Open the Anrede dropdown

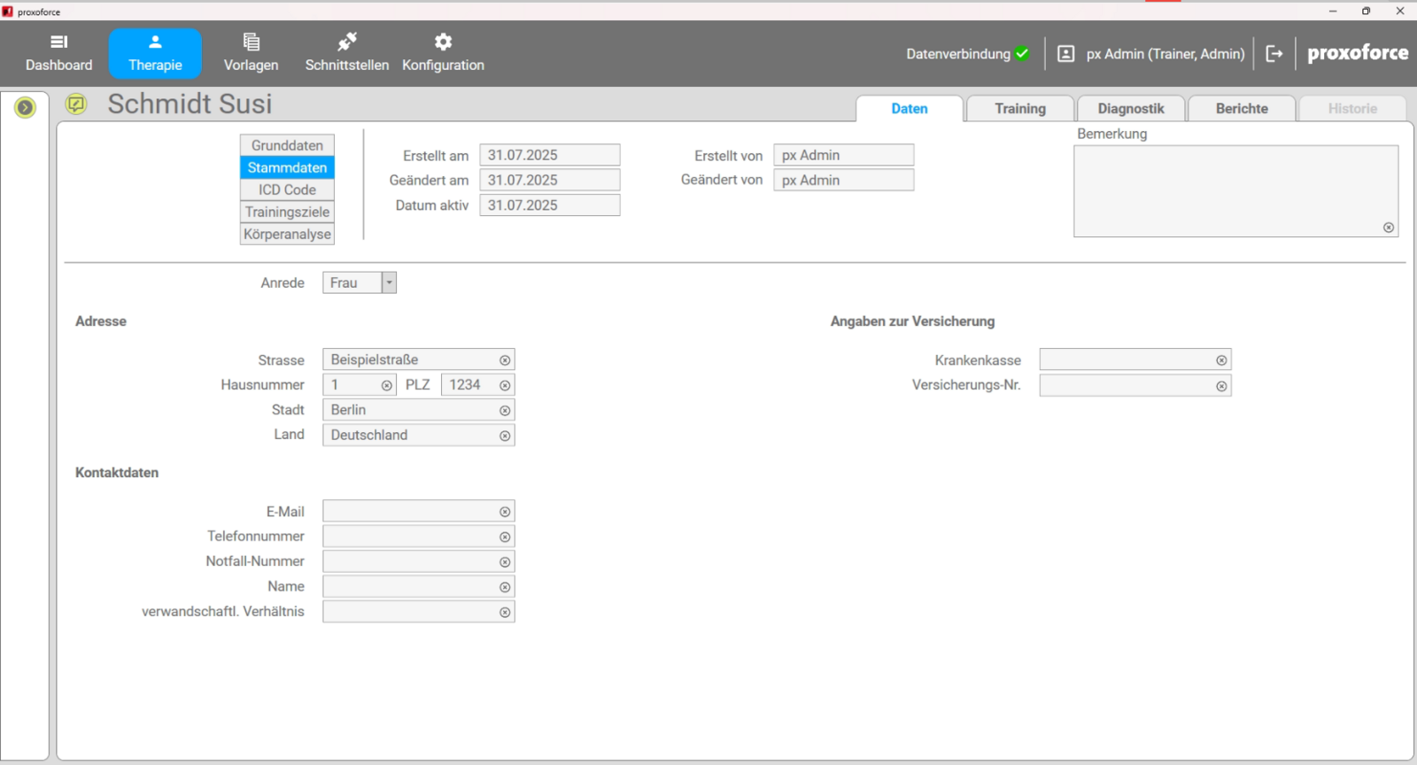[x=389, y=282]
